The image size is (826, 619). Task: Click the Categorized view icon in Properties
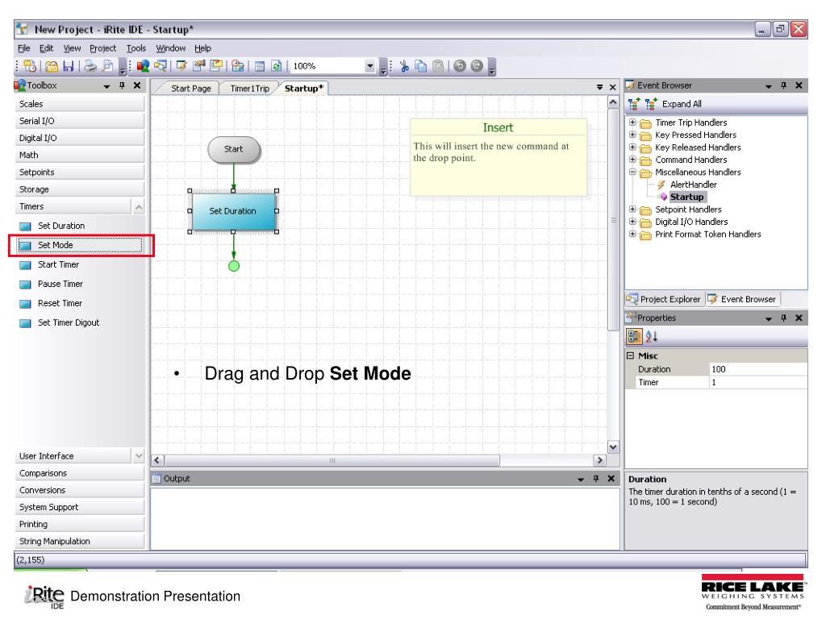pos(634,336)
